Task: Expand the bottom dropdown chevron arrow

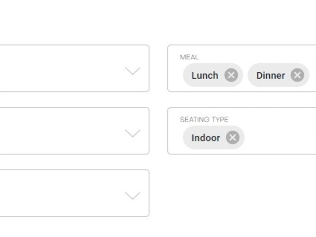Action: pos(133,196)
